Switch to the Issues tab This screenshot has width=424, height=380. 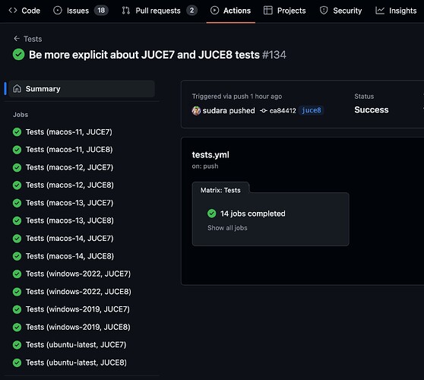coord(81,11)
